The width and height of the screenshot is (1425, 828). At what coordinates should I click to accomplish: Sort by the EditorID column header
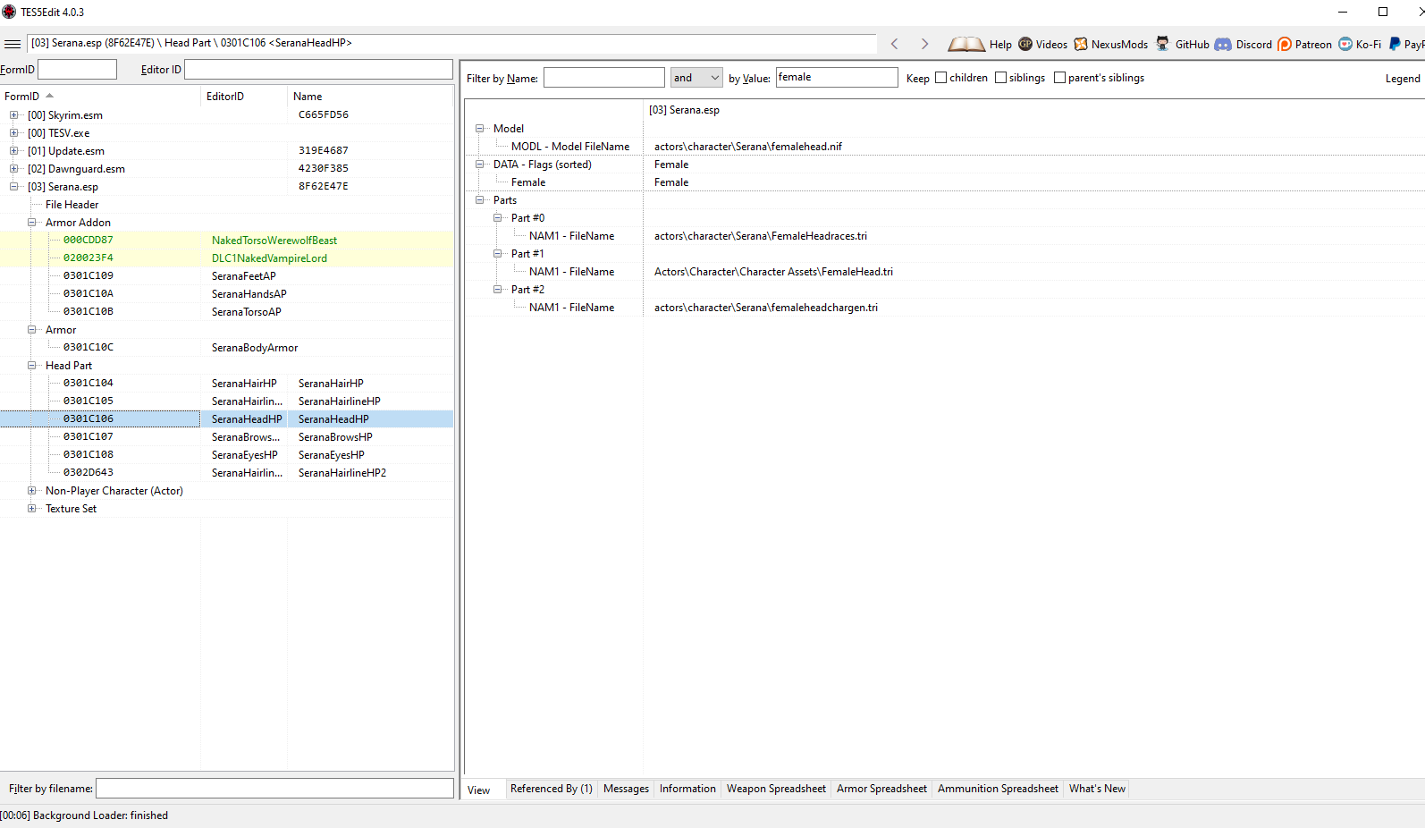[x=245, y=96]
